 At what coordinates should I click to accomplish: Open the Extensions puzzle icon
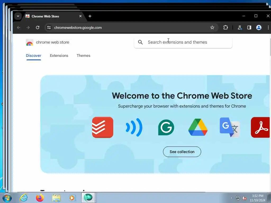225,27
